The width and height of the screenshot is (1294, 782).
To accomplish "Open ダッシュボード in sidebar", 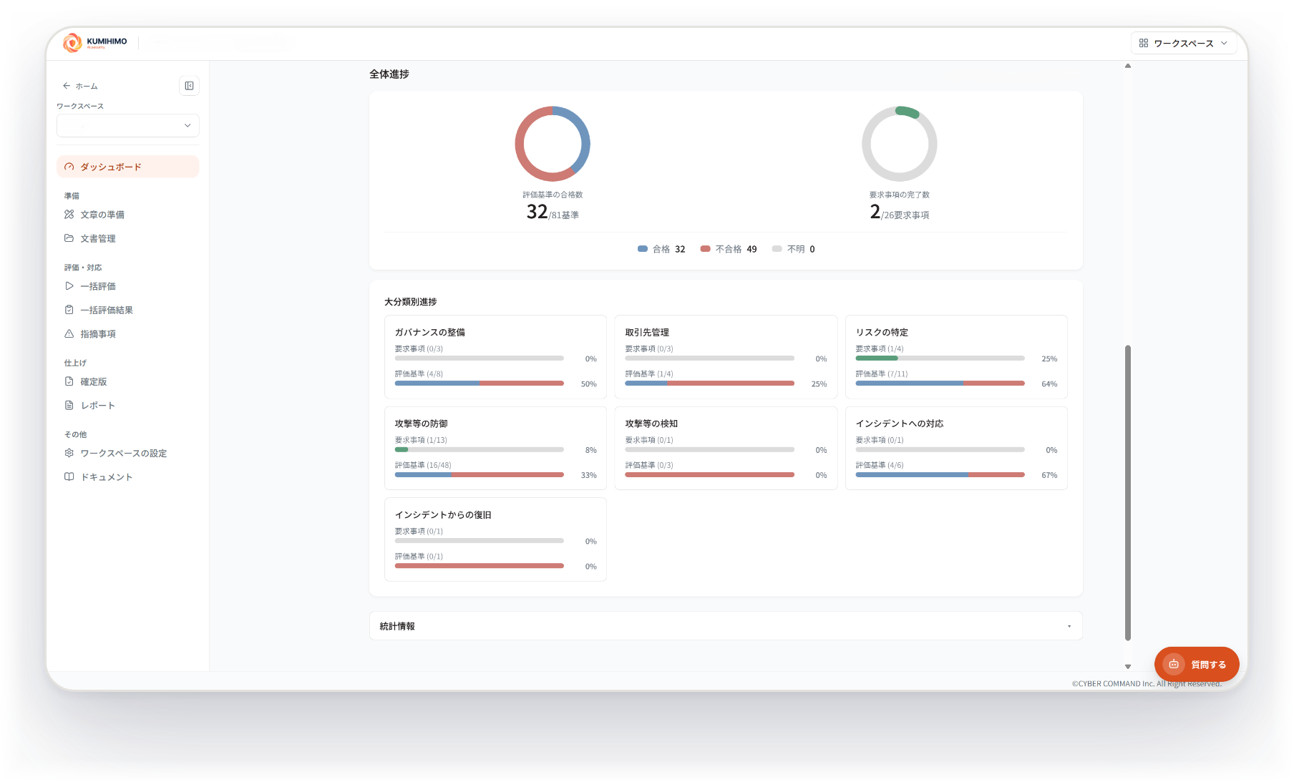I will click(x=128, y=167).
